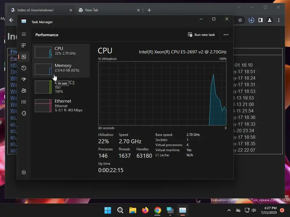Open Task Manager settings gear
The height and width of the screenshot is (217, 290).
[24, 172]
